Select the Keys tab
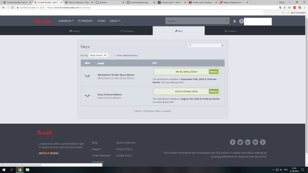The height and width of the screenshot is (173, 308). coord(179,31)
